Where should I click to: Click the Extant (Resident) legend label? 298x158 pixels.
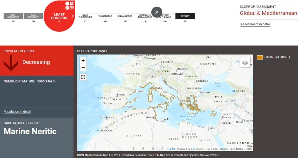(277, 57)
